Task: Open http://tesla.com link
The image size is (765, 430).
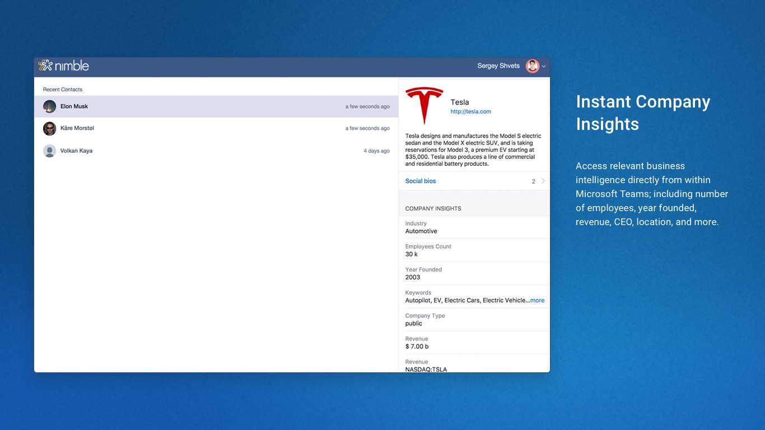Action: point(470,111)
